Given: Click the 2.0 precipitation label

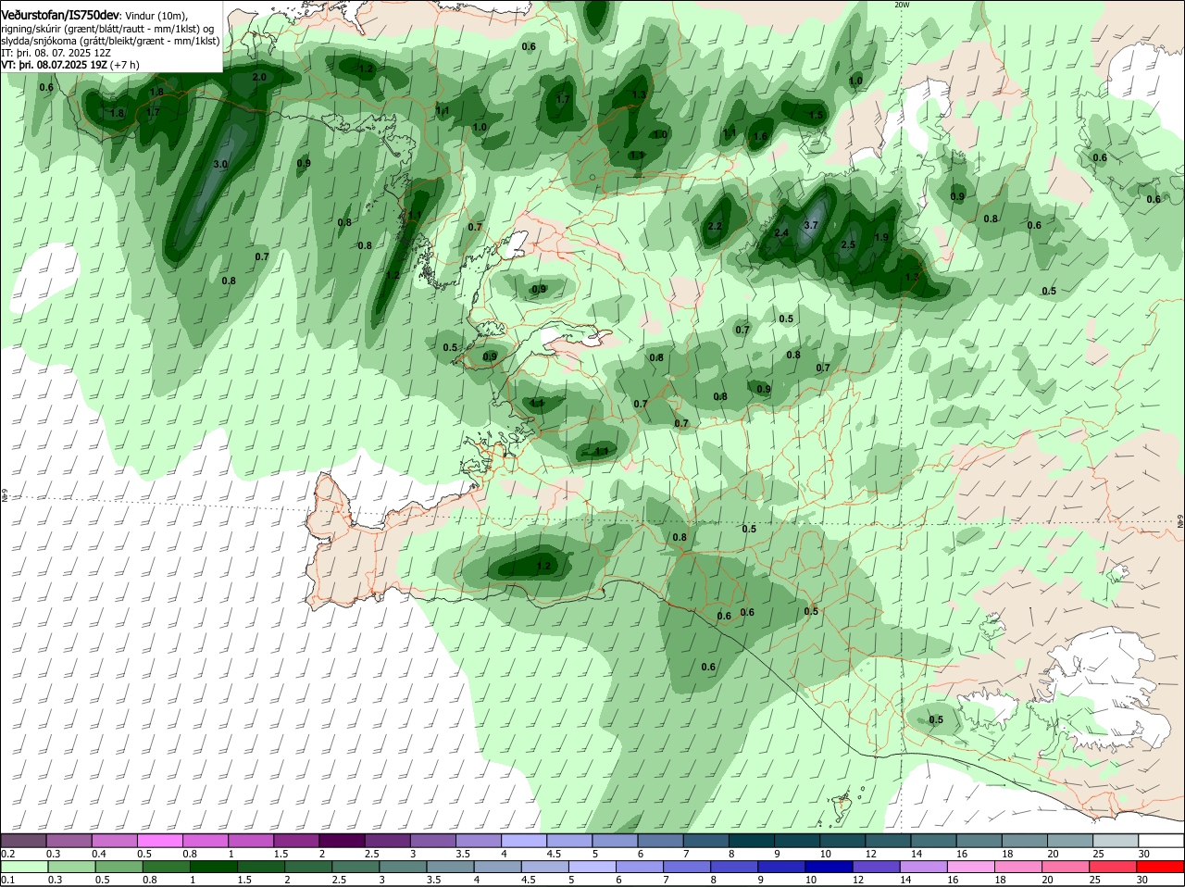Looking at the screenshot, I should [259, 77].
